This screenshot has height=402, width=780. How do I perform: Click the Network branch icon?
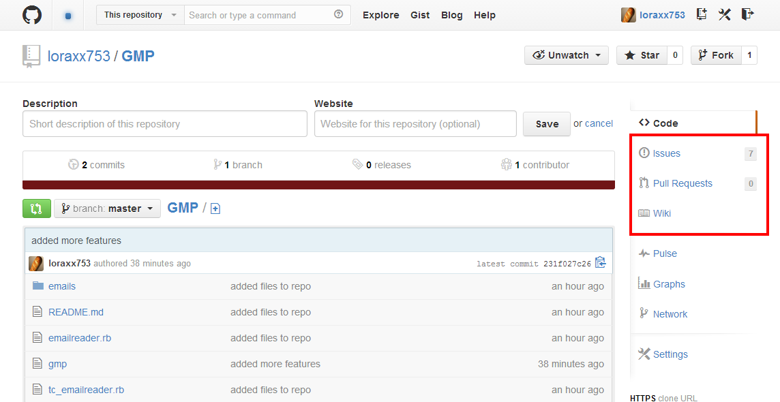pyautogui.click(x=644, y=313)
